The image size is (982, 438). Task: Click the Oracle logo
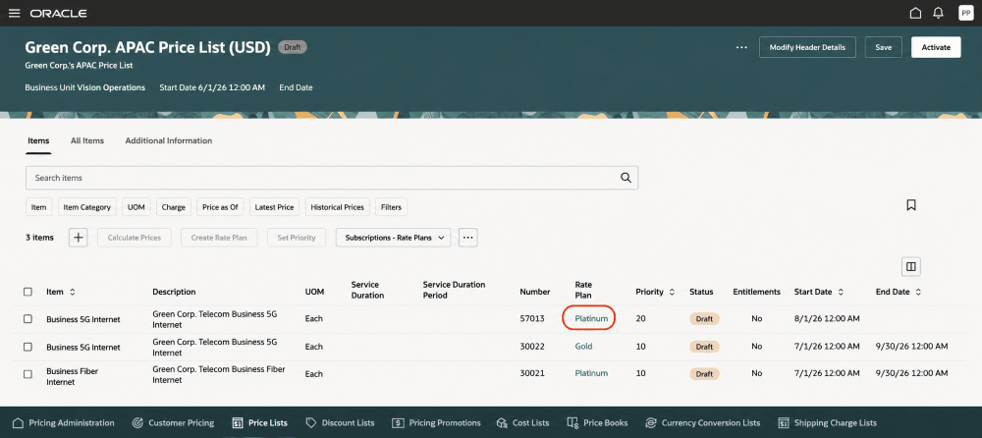[58, 13]
